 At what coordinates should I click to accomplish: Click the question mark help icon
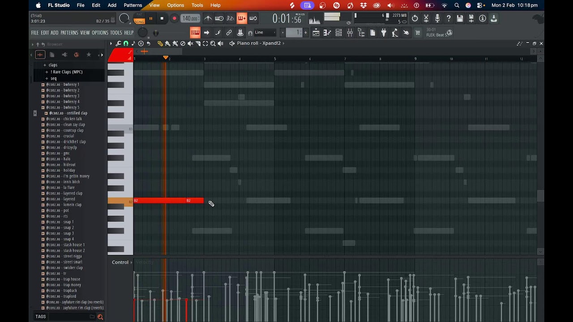tap(449, 18)
